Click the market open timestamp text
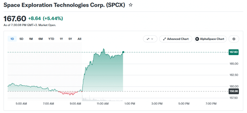Screen dimensions: 247x113 [30, 25]
